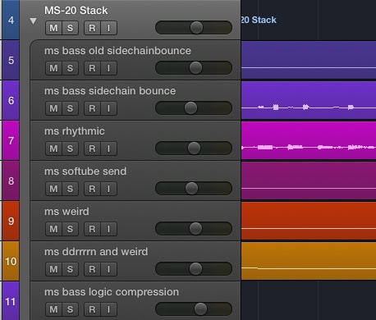Viewport: 376px width, 320px height.
Task: Toggle input monitoring on ms ddrrrrn and weird
Action: pyautogui.click(x=109, y=269)
